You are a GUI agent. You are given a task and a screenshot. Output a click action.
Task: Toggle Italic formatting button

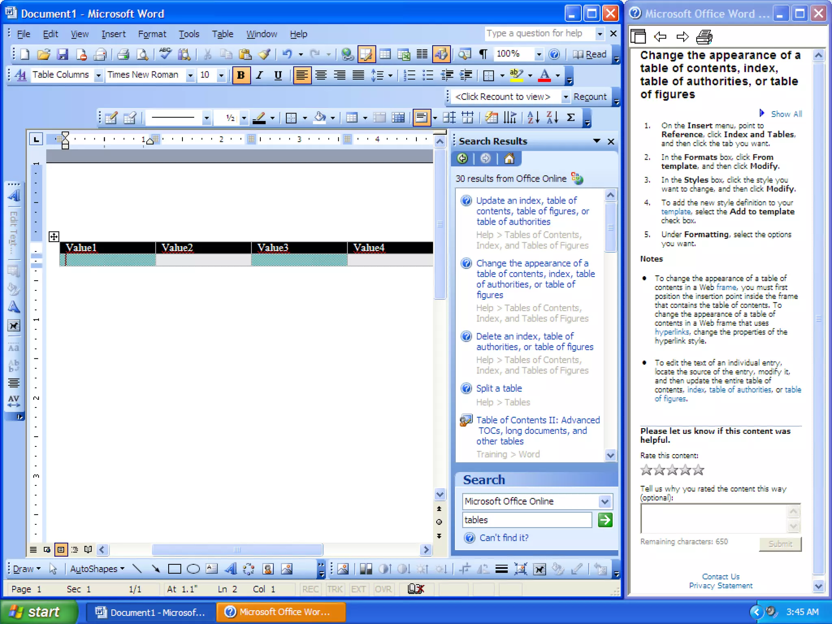(x=259, y=75)
